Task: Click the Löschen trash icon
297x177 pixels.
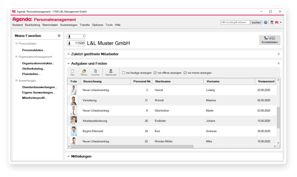Action: (x=95, y=71)
